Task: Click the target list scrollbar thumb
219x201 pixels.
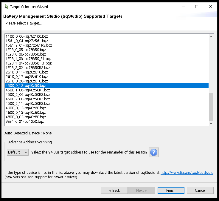Action: 211,107
